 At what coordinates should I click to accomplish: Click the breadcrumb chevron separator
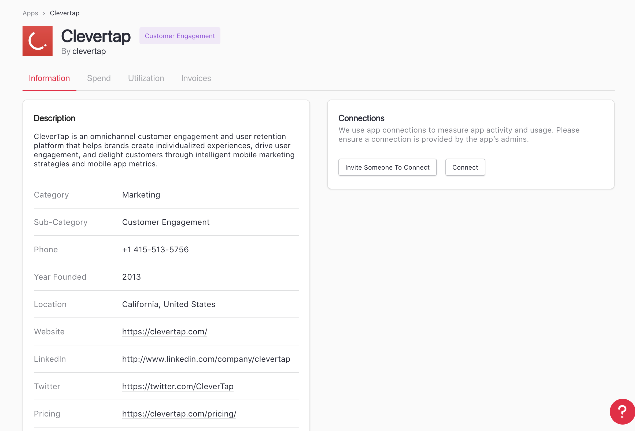(44, 13)
